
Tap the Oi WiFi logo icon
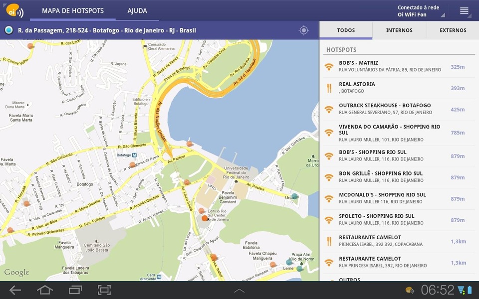[14, 10]
